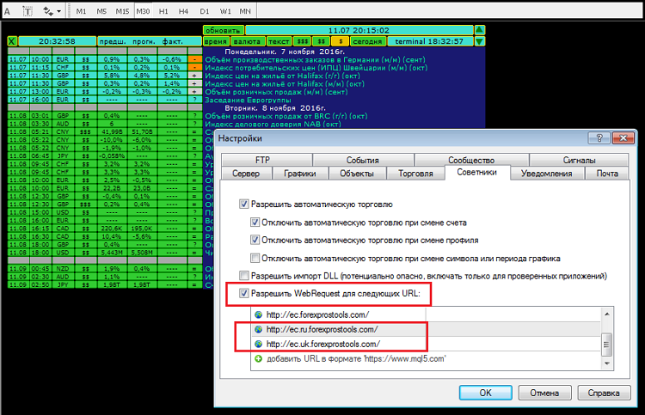Click the 'сегодня' today button
This screenshot has width=645, height=415.
click(x=368, y=41)
